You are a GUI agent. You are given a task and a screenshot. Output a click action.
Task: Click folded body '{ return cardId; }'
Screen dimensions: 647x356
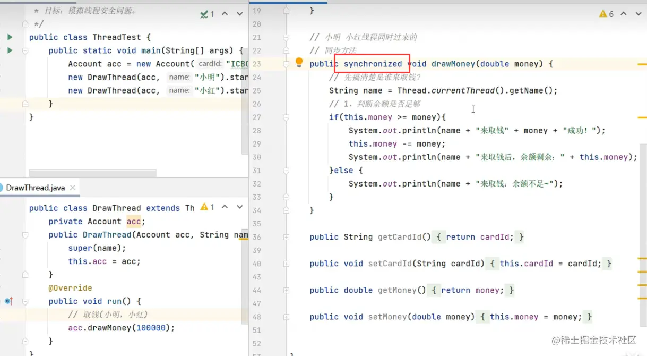coord(479,237)
